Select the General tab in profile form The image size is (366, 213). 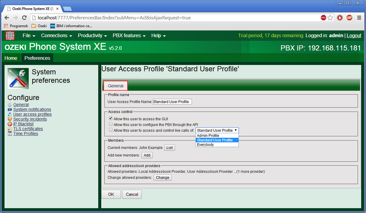(x=116, y=86)
